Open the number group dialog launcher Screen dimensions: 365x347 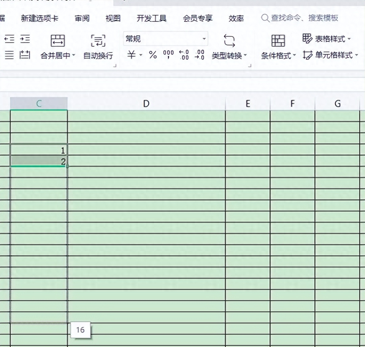[x=250, y=66]
